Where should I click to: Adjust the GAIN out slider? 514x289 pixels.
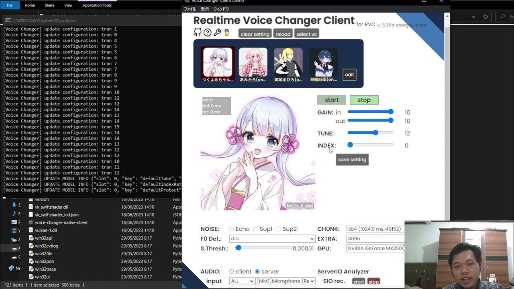[x=370, y=120]
